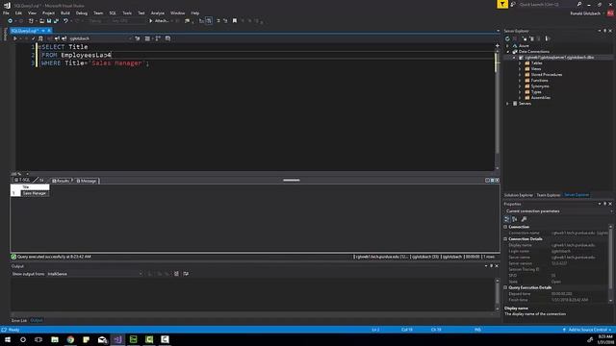Switch to the T-SQL tab
Screen dimensions: 616x346
[x=22, y=180]
